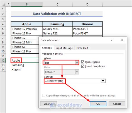This screenshot has height=113, width=132.
Task: Select the iPhone 12 Mini cell
Action: click(x=25, y=42)
